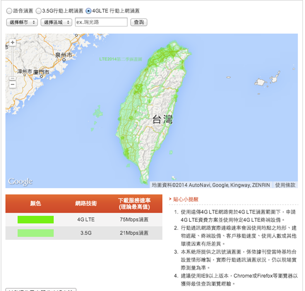Click the Google logo on map
Viewport: 305px width, 291px height.
coord(20,182)
